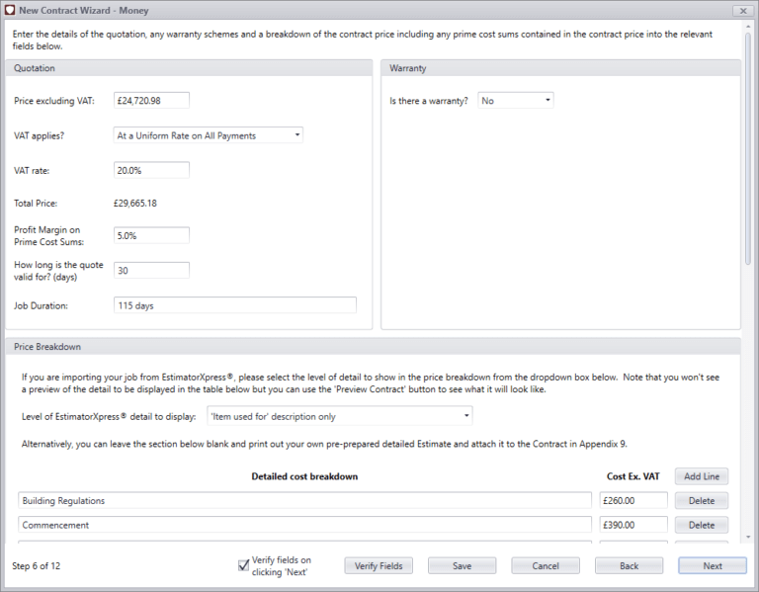Click the Job Duration input field
The height and width of the screenshot is (592, 759).
coord(234,305)
